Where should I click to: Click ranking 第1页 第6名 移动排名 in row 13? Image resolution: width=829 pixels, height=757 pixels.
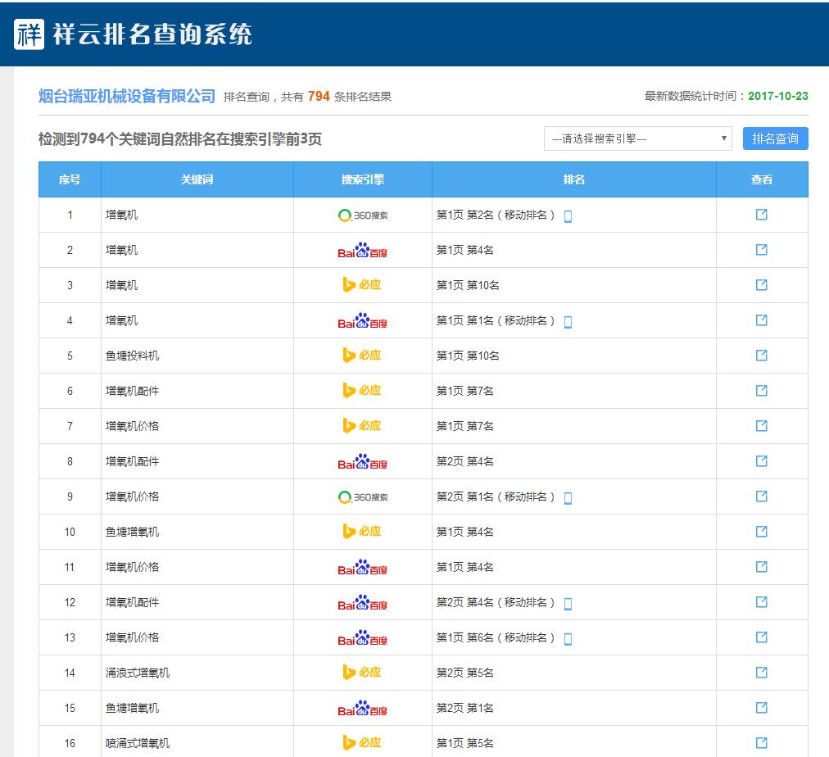[x=496, y=637]
